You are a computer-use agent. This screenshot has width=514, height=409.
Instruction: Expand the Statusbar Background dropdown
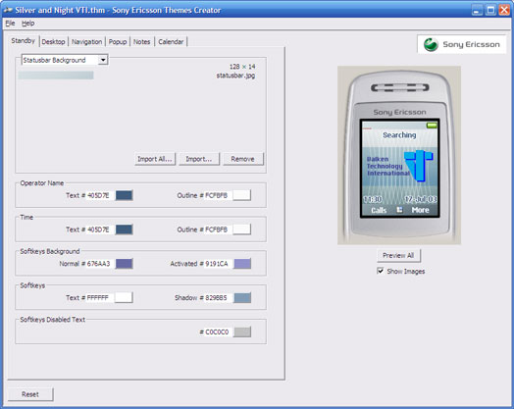(x=103, y=60)
